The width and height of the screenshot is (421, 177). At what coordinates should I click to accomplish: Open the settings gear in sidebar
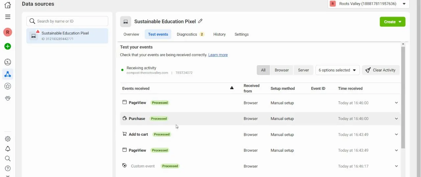tap(8, 139)
